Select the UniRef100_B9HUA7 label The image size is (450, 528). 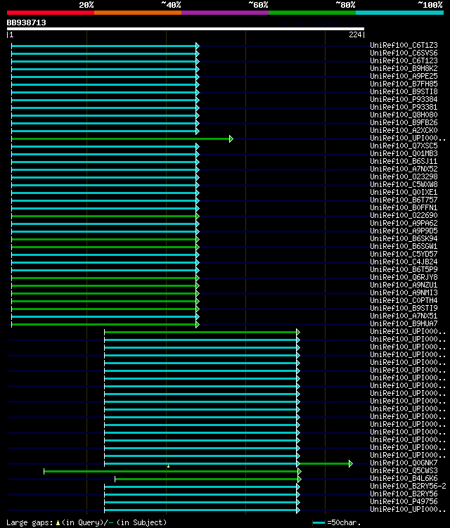point(404,324)
